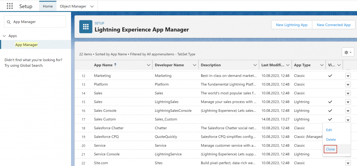357x166 pixels.
Task: Choose Clone from the row menu
Action: 330,149
